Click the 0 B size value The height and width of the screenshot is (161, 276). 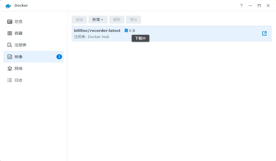coord(132,31)
